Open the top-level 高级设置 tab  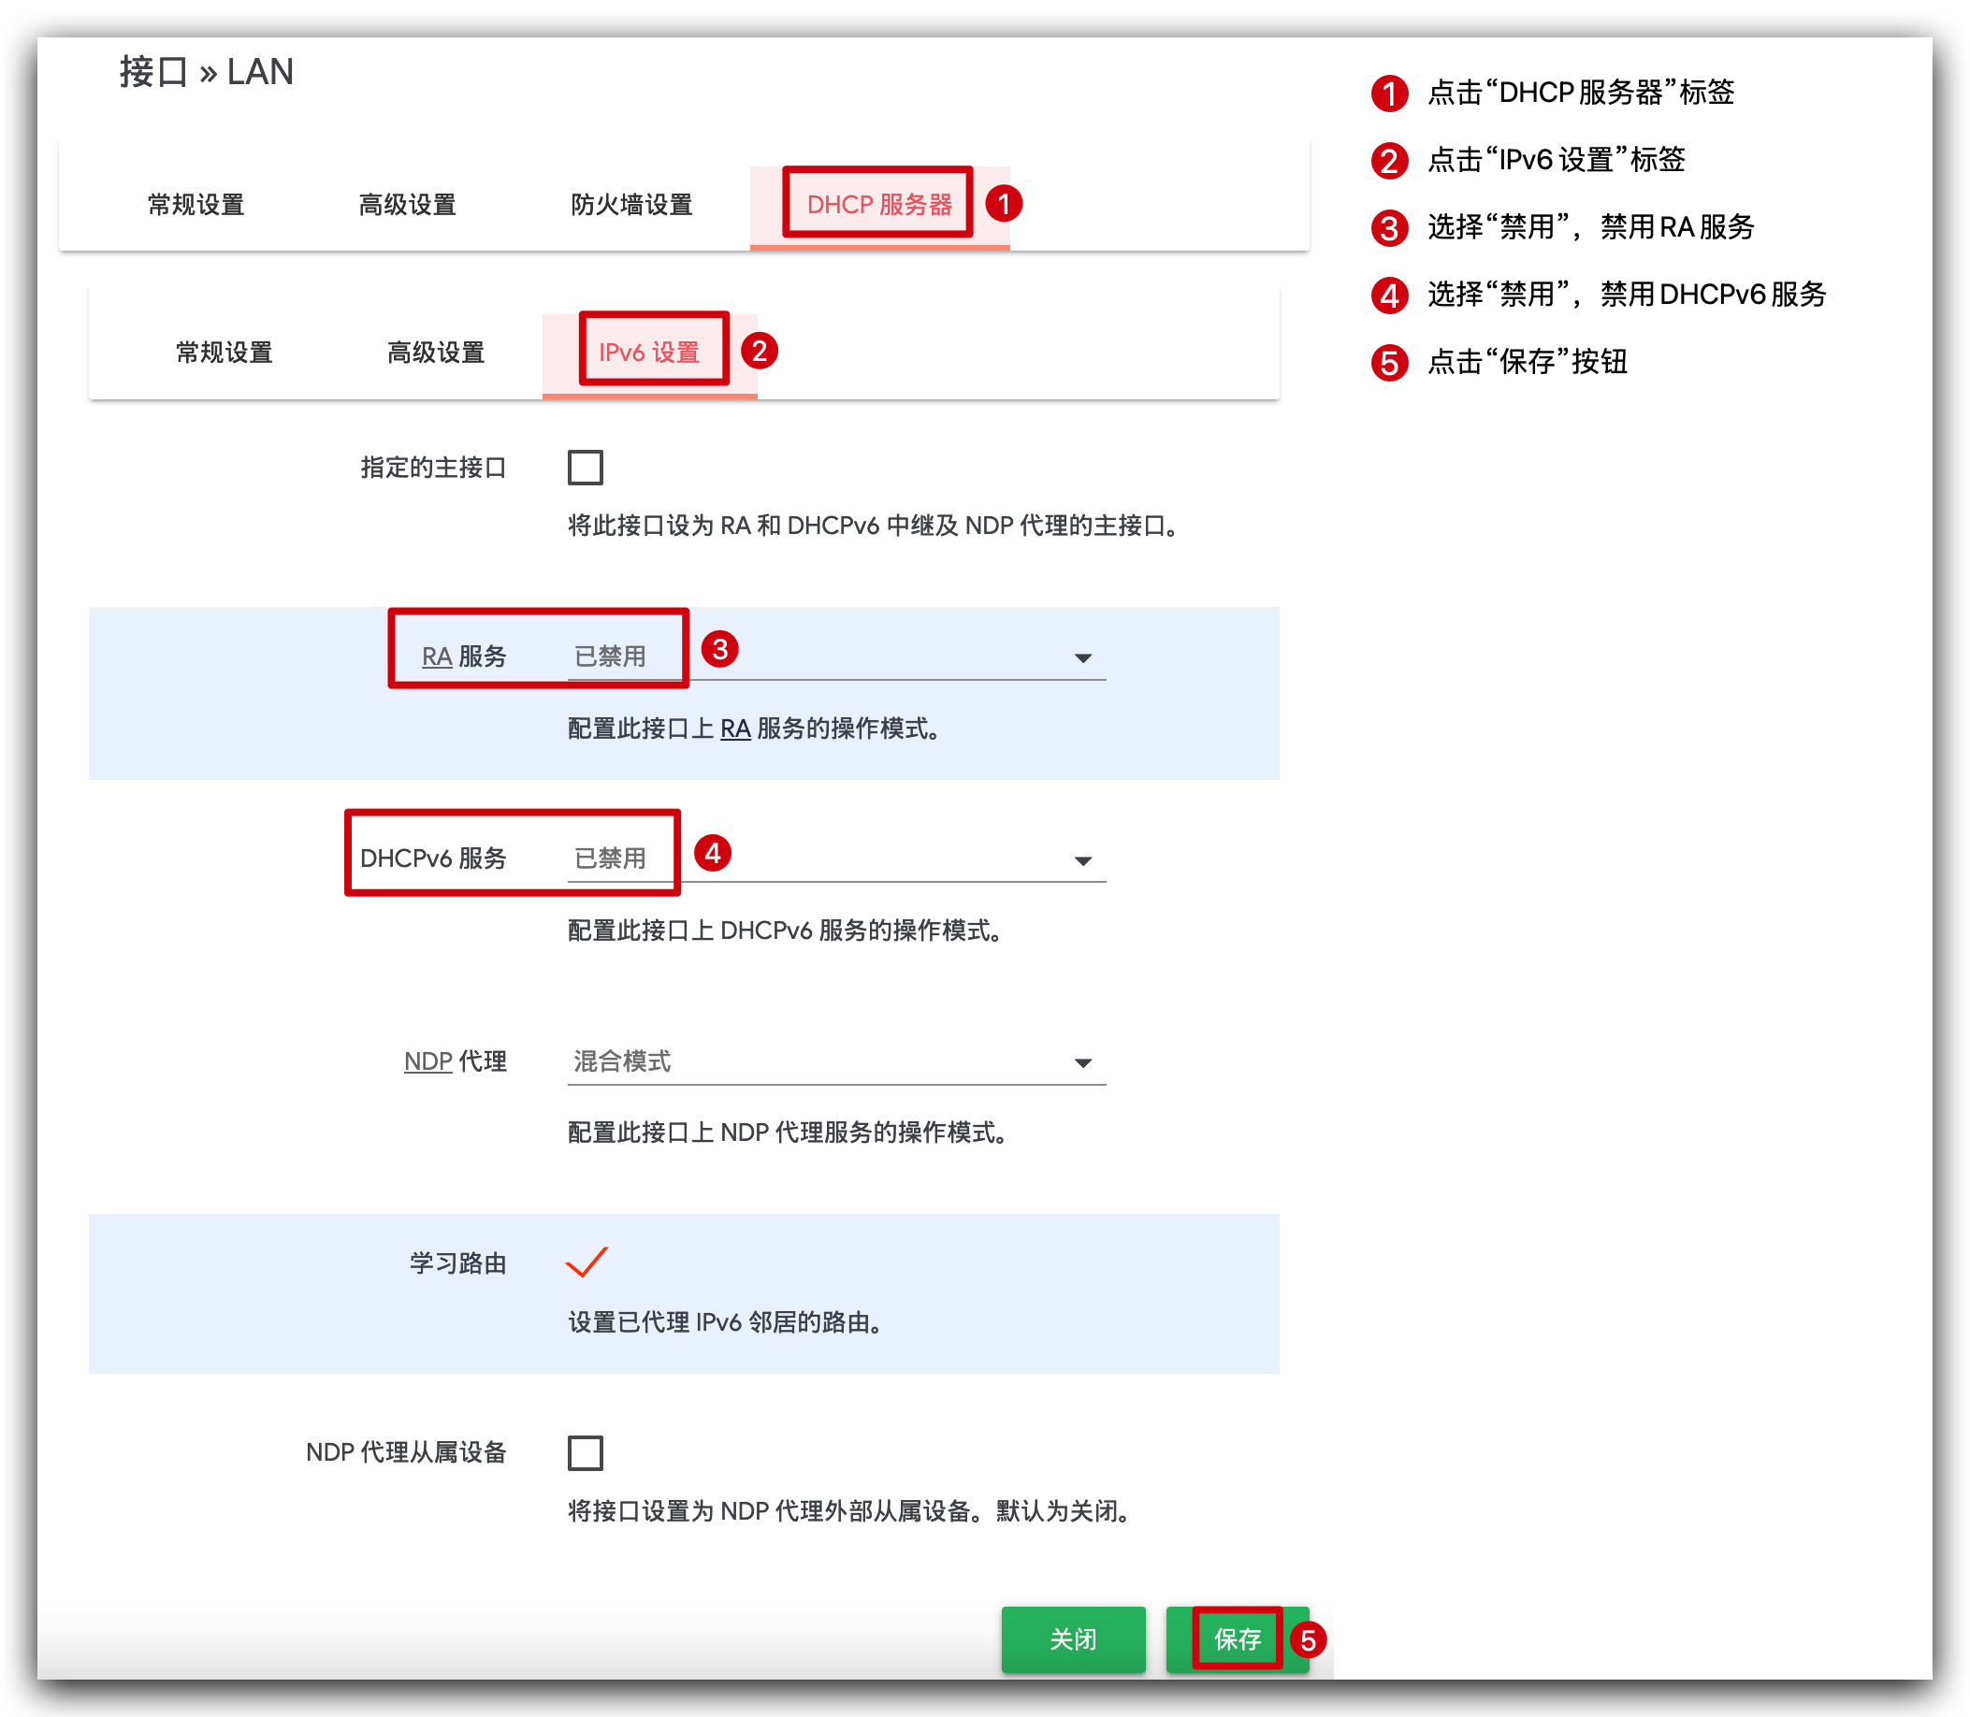407,205
